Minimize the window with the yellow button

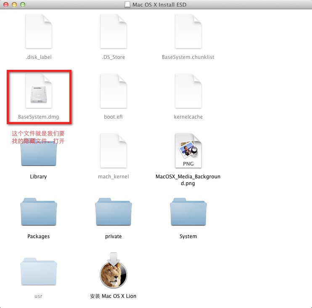[14, 5]
